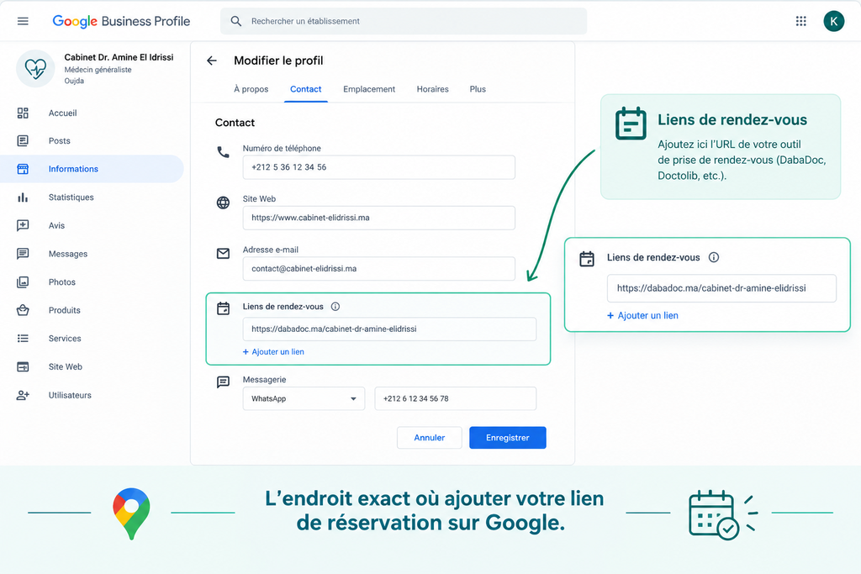Screen dimensions: 861x574
Task: Click Ajouter un lien in the callout card
Action: tap(642, 315)
